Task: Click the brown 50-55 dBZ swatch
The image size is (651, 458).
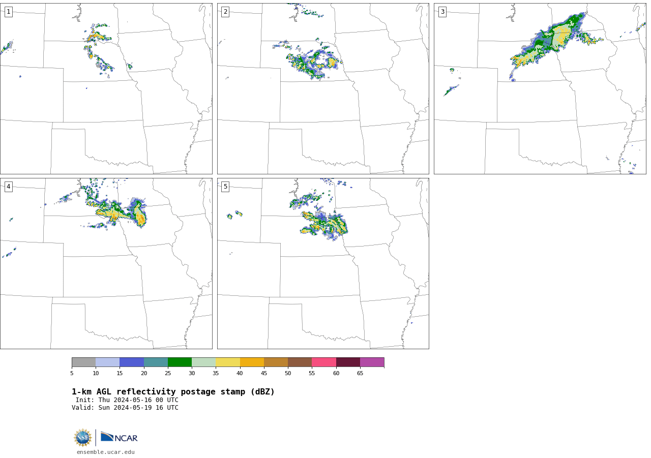Action: pyautogui.click(x=300, y=362)
